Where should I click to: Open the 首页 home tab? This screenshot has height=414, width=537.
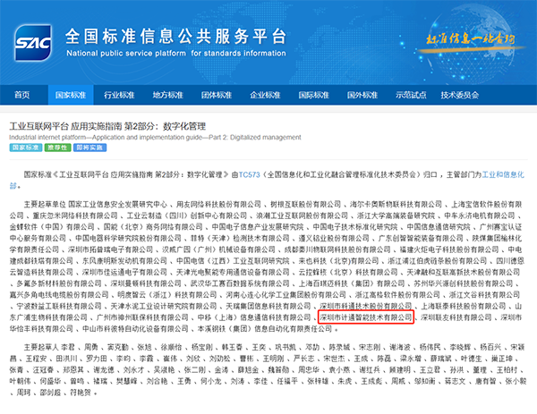[x=22, y=94]
